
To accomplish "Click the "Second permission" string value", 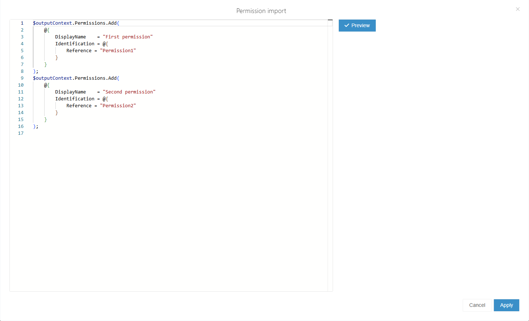I will pos(129,92).
